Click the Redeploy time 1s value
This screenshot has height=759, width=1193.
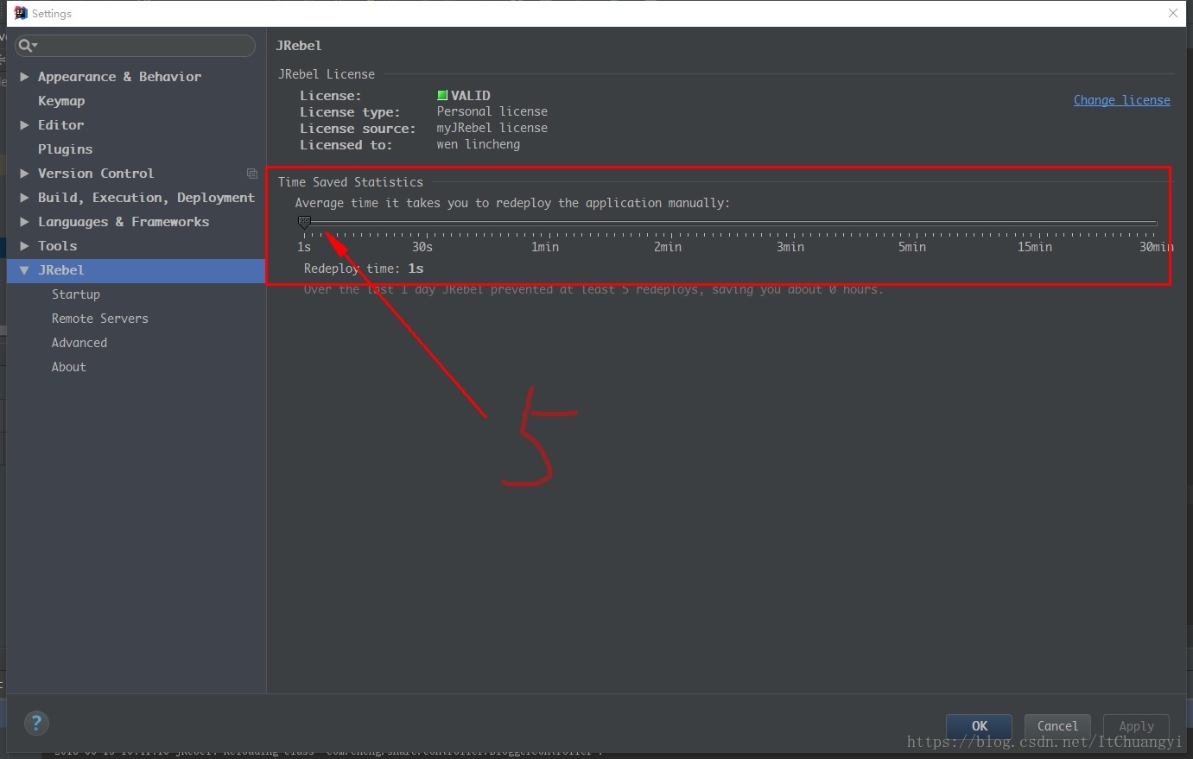pos(416,269)
